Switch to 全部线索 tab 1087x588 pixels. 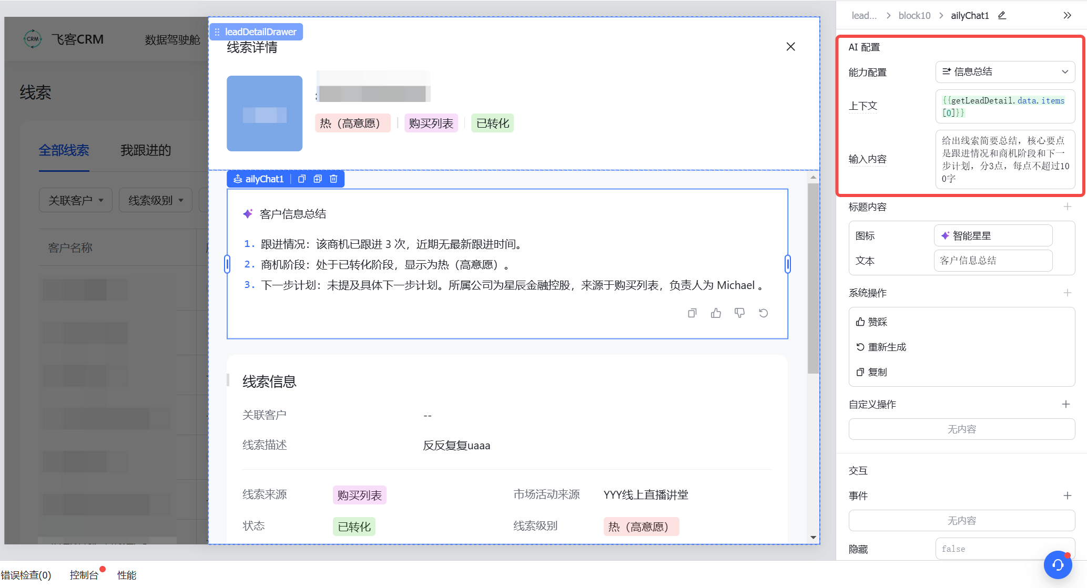tap(64, 150)
